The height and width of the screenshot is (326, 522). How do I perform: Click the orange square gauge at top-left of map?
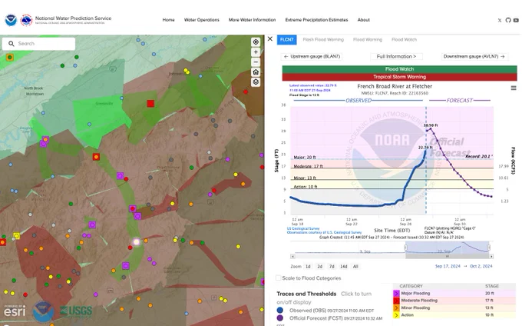tap(10, 58)
